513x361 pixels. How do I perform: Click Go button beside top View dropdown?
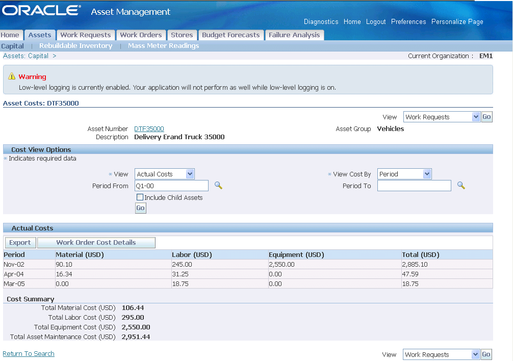(486, 117)
